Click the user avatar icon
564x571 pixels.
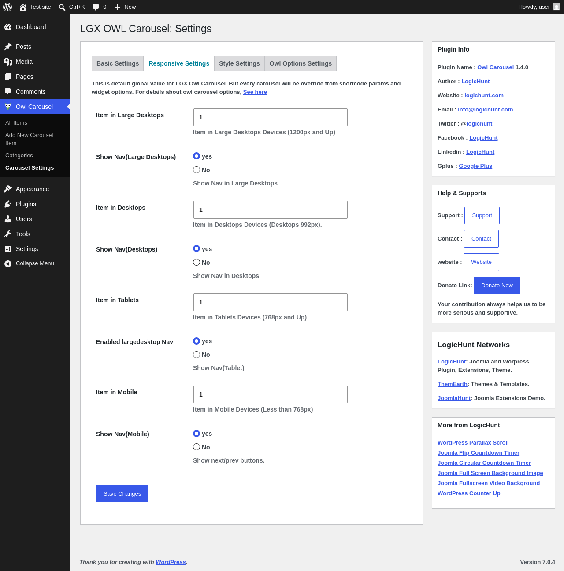(x=557, y=7)
